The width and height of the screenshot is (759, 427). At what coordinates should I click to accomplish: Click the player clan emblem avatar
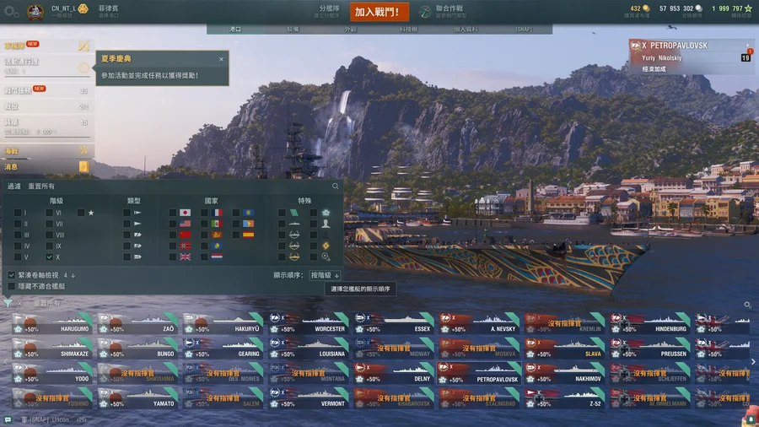[35, 12]
